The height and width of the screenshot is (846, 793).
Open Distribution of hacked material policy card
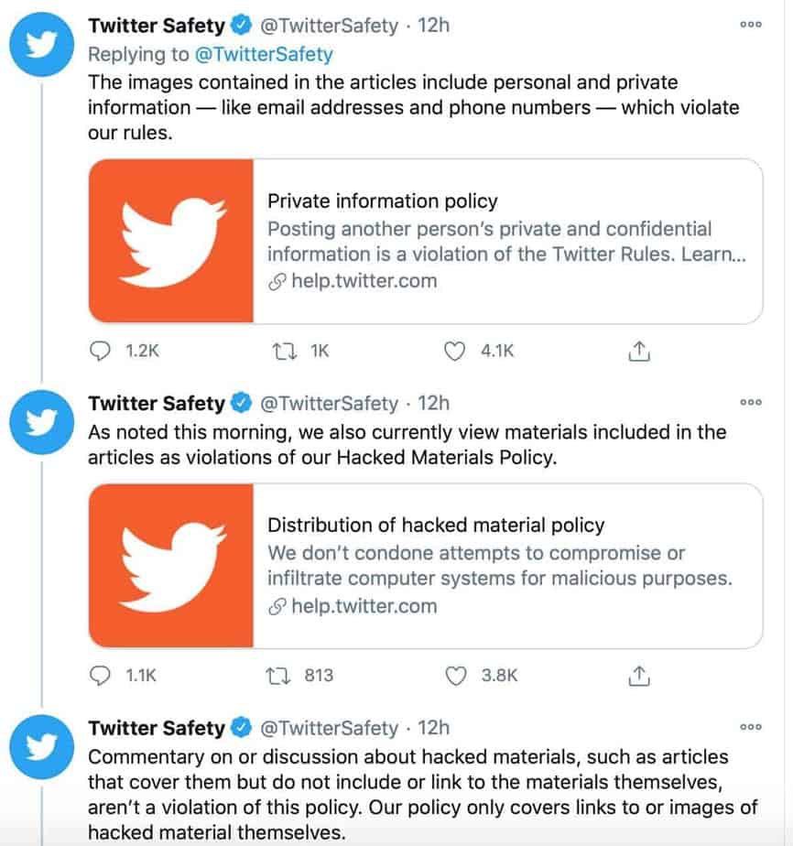pyautogui.click(x=426, y=566)
